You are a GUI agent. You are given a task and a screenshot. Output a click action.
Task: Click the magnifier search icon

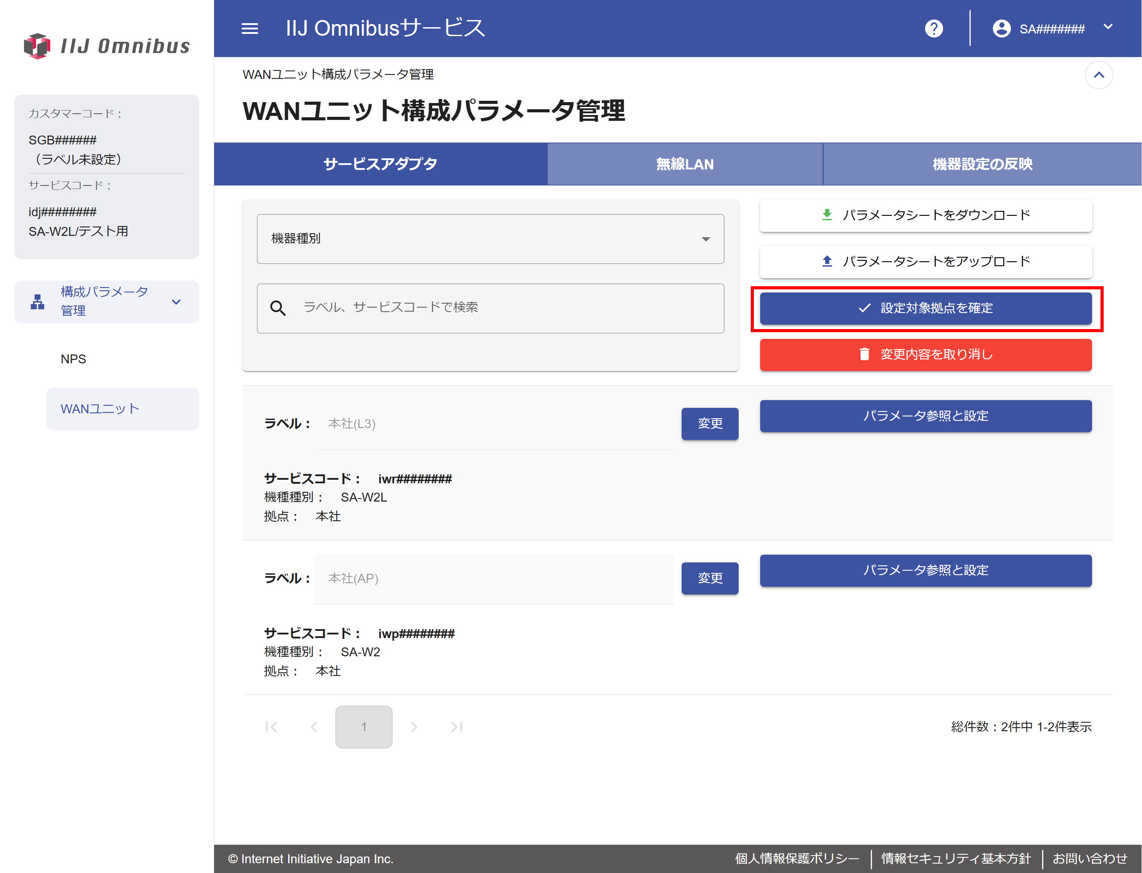tap(277, 308)
